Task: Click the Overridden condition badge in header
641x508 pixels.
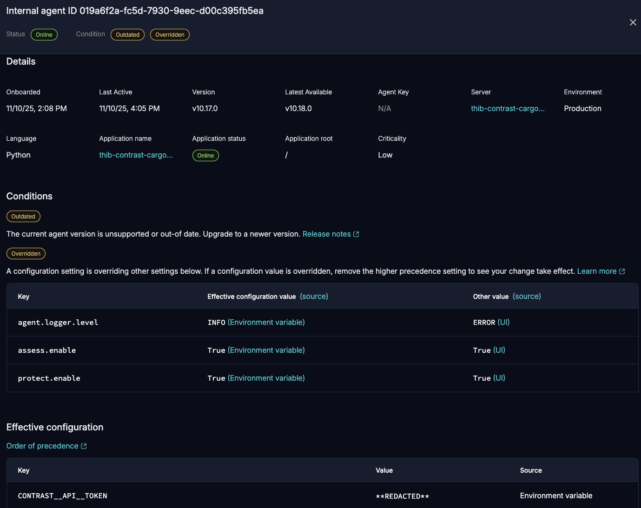Action: [170, 34]
